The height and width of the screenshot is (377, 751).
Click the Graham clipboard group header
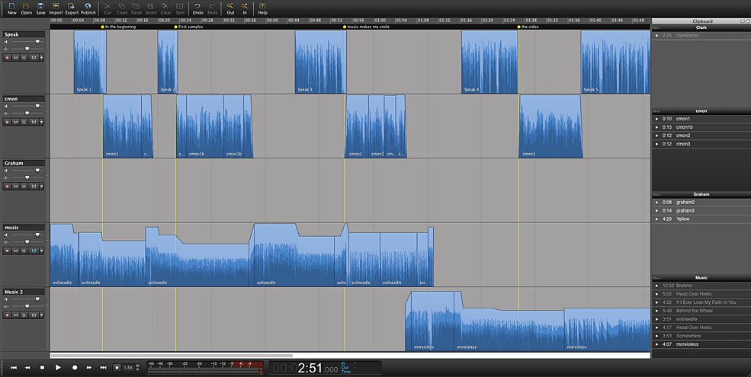click(701, 194)
